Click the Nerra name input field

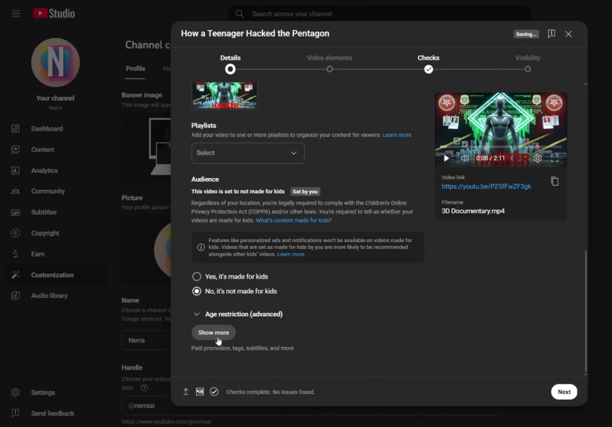(146, 340)
